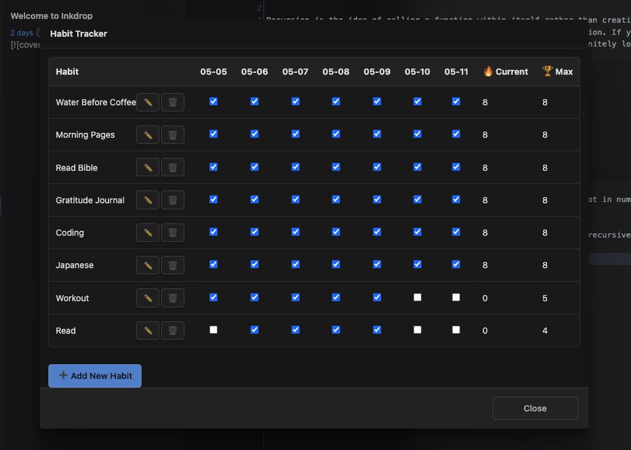Delete the Morning Pages habit
This screenshot has width=631, height=450.
pyautogui.click(x=173, y=135)
